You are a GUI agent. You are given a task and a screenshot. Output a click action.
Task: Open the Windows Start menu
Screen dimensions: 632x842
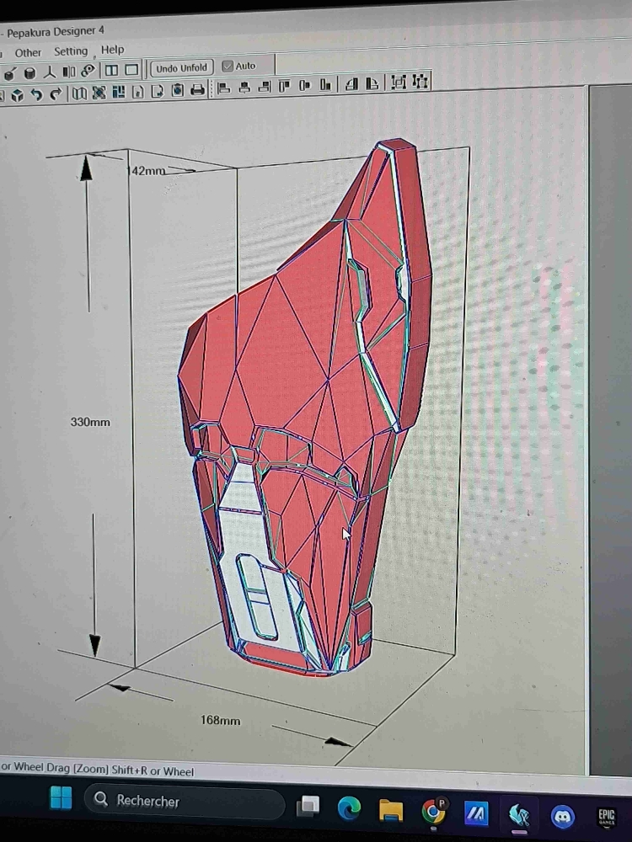tap(61, 797)
